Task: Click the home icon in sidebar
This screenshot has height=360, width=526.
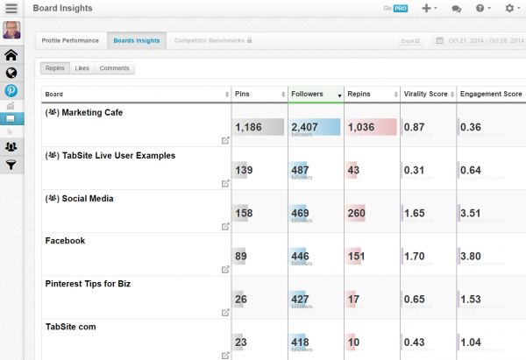Action: tap(11, 56)
